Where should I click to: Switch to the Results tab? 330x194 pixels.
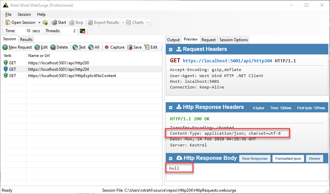[26, 39]
